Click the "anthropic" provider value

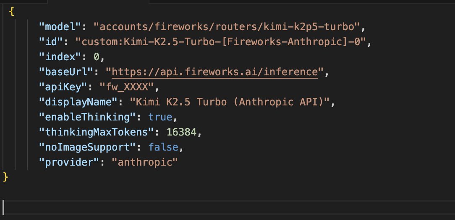[x=144, y=162]
